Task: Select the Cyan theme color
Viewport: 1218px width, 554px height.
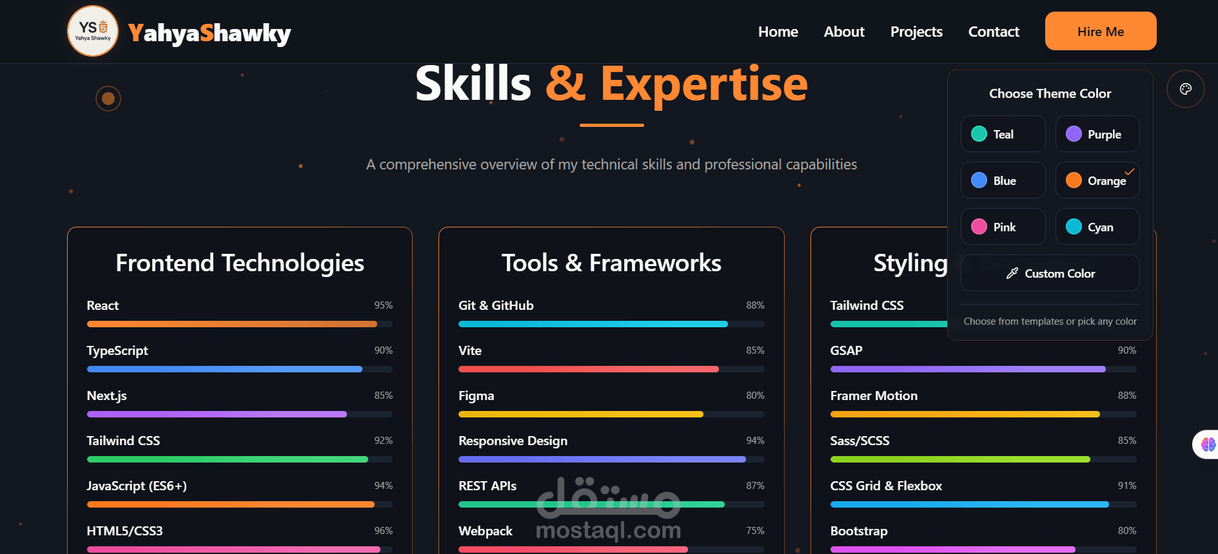Action: click(1097, 227)
